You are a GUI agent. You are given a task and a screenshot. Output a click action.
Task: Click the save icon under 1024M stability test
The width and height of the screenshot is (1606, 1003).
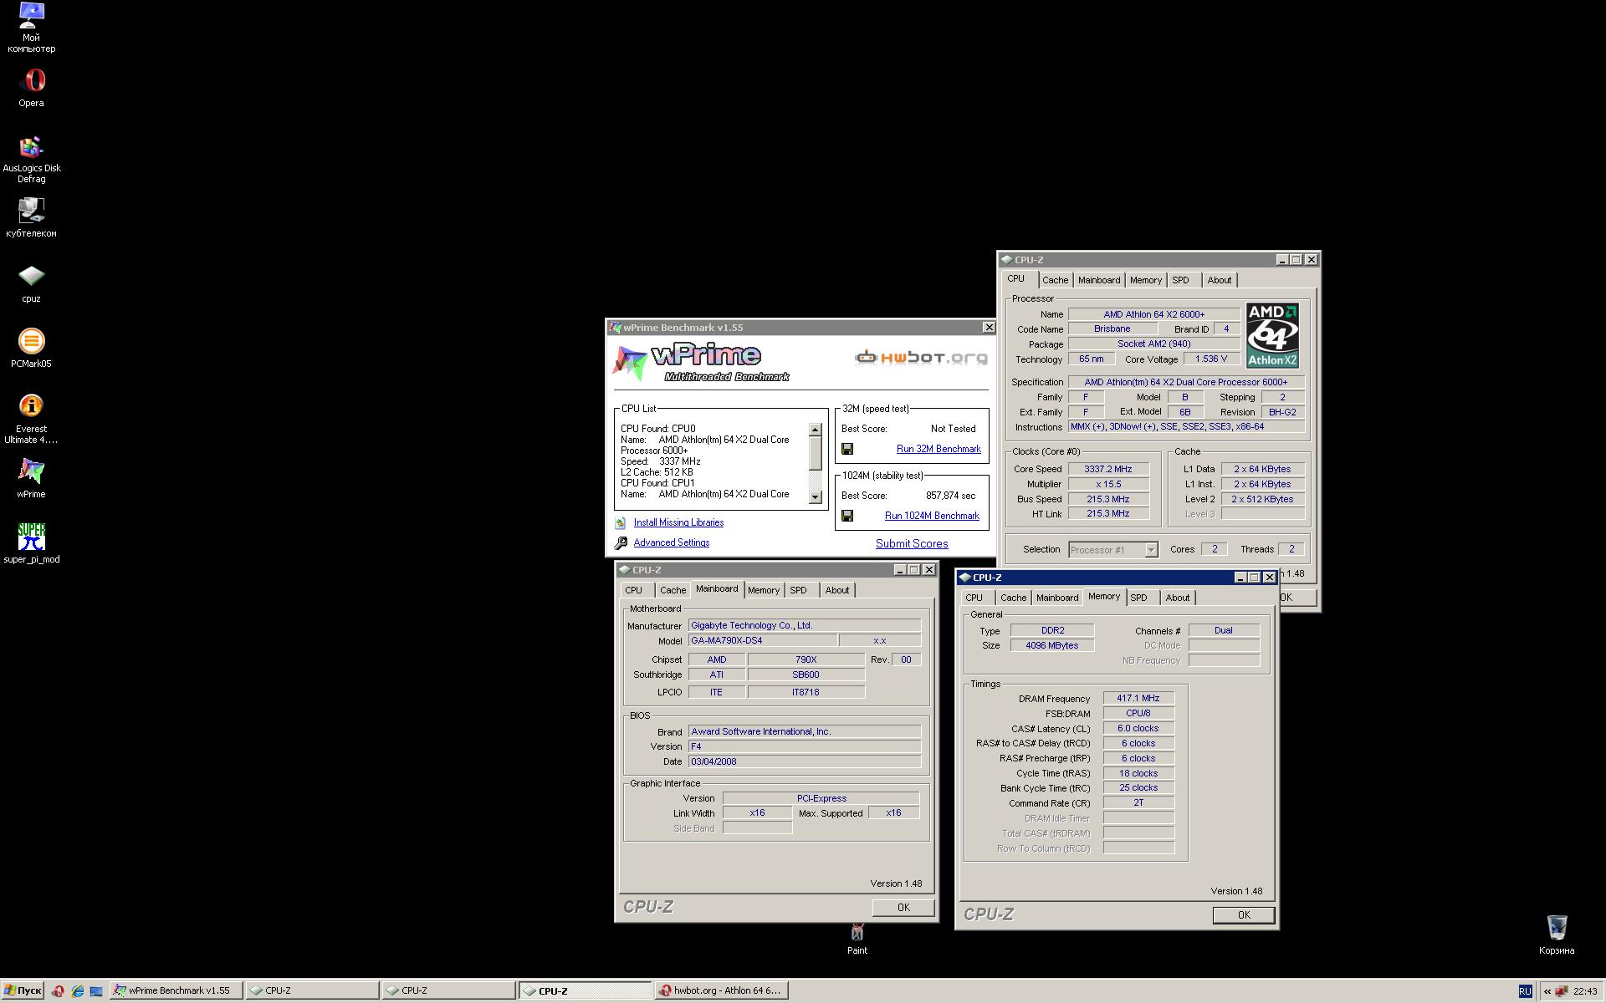point(847,516)
